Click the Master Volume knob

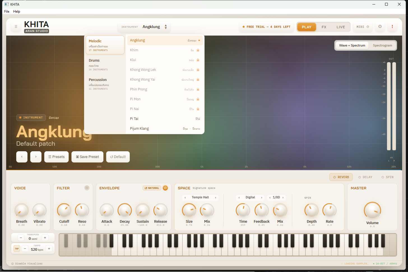(372, 210)
